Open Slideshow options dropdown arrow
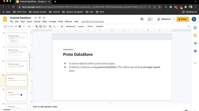The width and height of the screenshot is (199, 111). tap(174, 19)
